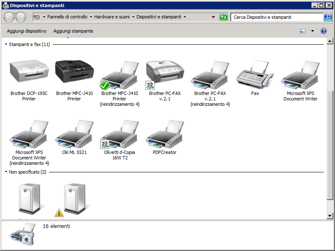Click the change view icon
The width and height of the screenshot is (335, 251).
(x=302, y=31)
